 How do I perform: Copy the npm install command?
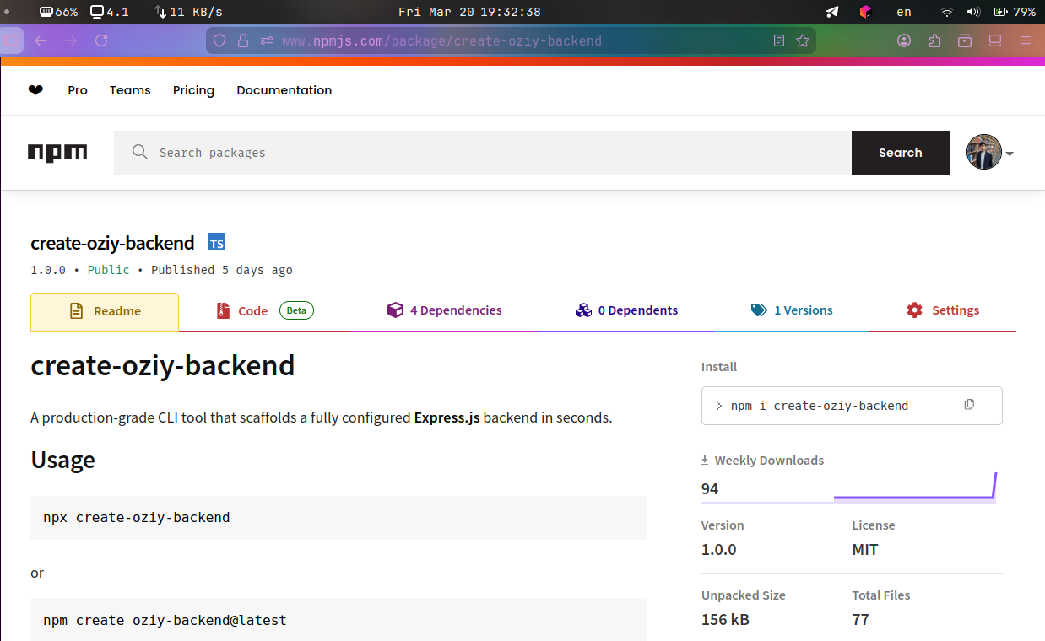tap(969, 405)
